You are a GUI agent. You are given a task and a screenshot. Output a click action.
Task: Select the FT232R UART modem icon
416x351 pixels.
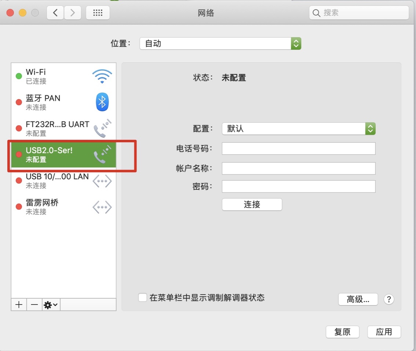(102, 128)
